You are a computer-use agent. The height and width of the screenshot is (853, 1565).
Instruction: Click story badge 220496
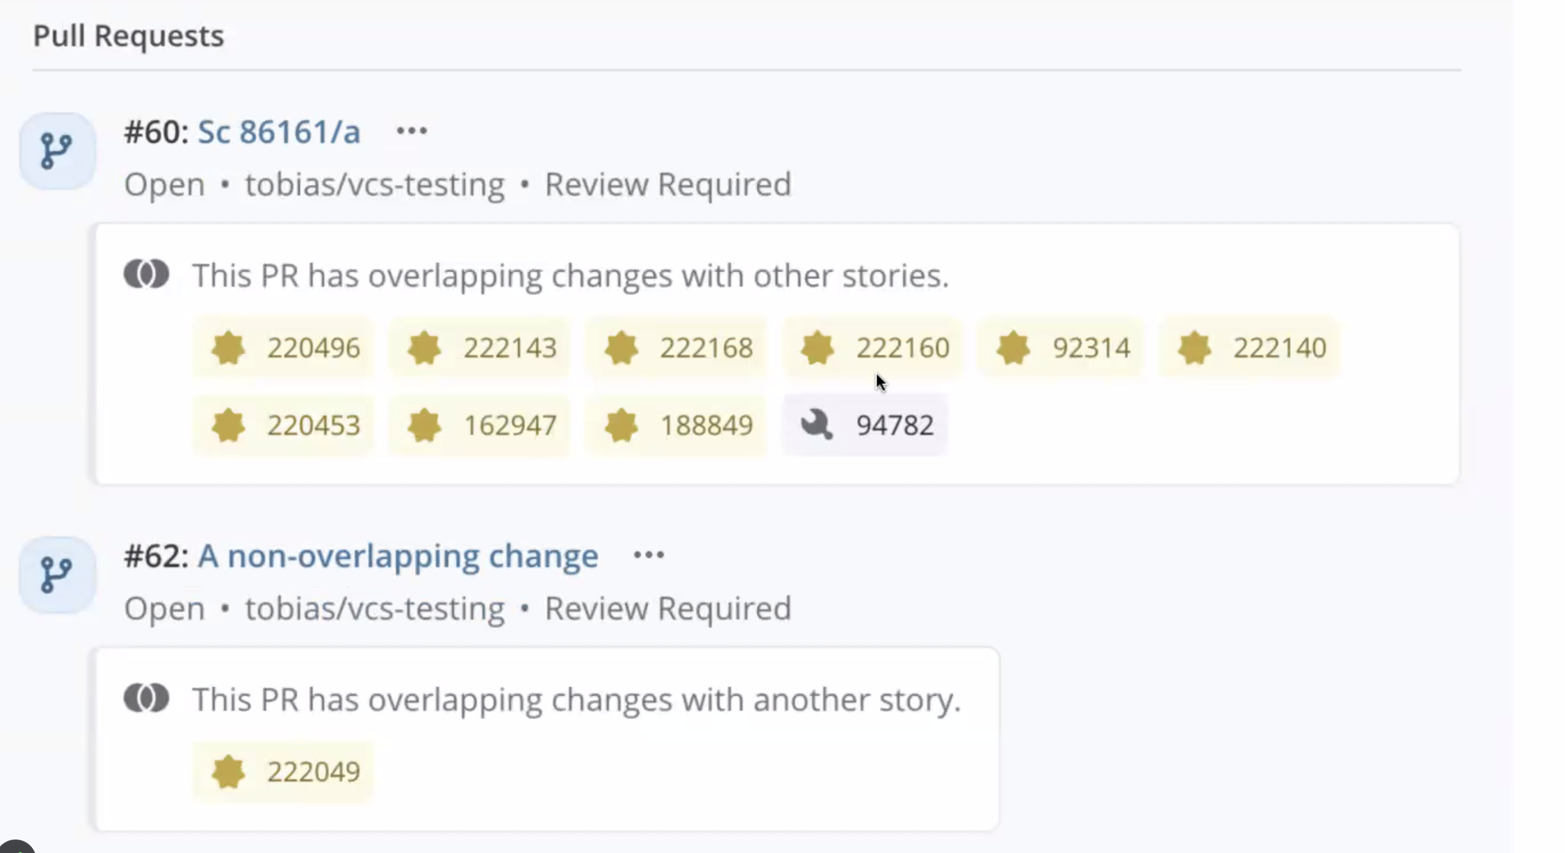[x=284, y=348]
